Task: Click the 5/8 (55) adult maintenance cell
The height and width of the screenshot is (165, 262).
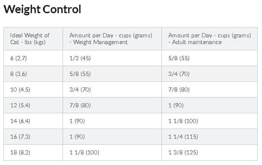Action: click(x=210, y=58)
